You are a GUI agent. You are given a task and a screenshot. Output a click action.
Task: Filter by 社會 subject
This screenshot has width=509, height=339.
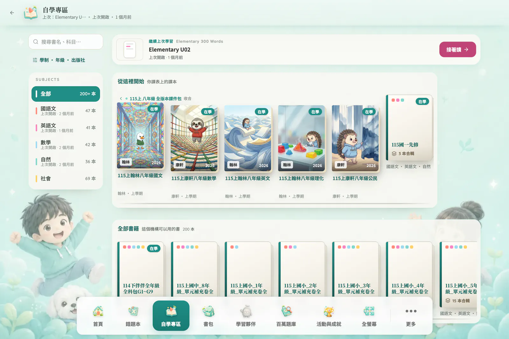pos(66,179)
